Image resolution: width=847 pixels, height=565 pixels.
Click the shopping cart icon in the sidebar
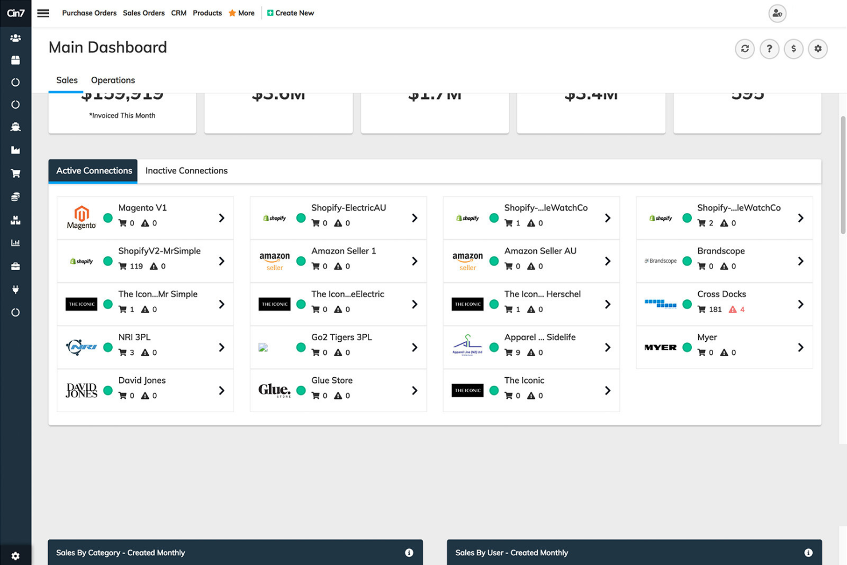(15, 173)
